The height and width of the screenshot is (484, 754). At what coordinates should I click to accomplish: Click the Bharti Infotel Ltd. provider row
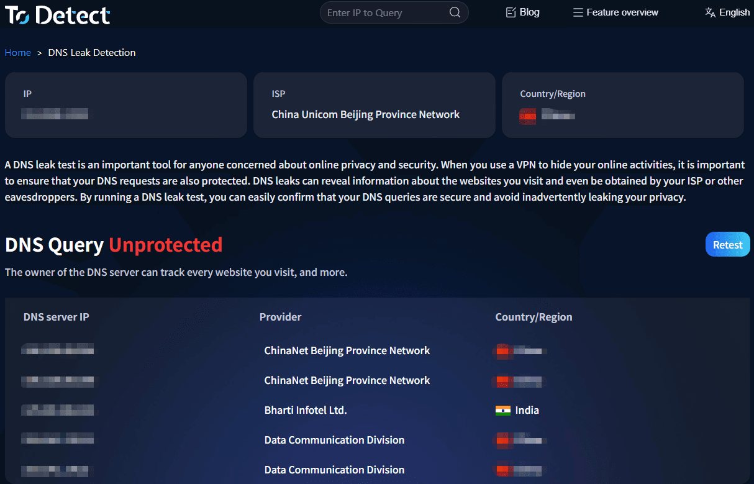coord(306,410)
